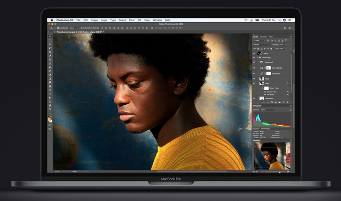
Task: Open the histogram Channel Colors dropdown
Action: 268,110
